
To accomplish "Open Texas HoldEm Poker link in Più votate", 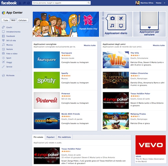I will click(x=71, y=149).
